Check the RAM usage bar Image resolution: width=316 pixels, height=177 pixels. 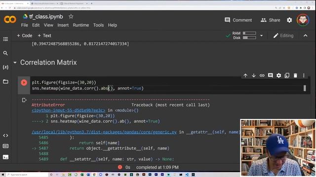click(x=249, y=33)
